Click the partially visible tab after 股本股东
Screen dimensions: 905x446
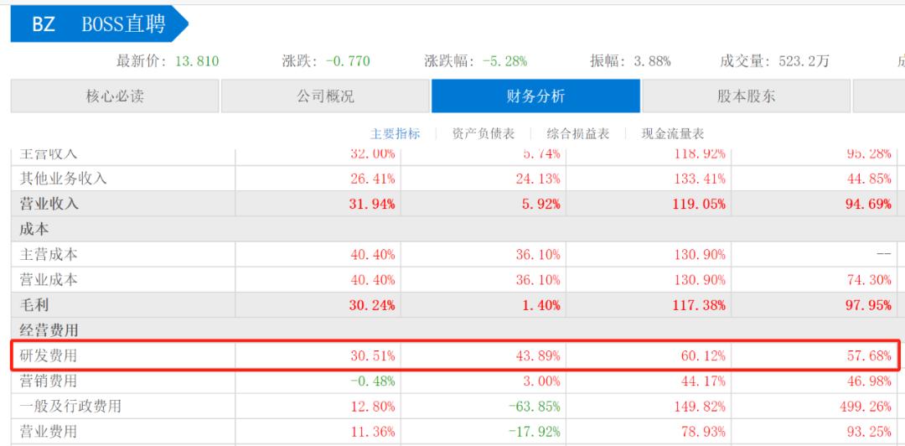[x=878, y=96]
